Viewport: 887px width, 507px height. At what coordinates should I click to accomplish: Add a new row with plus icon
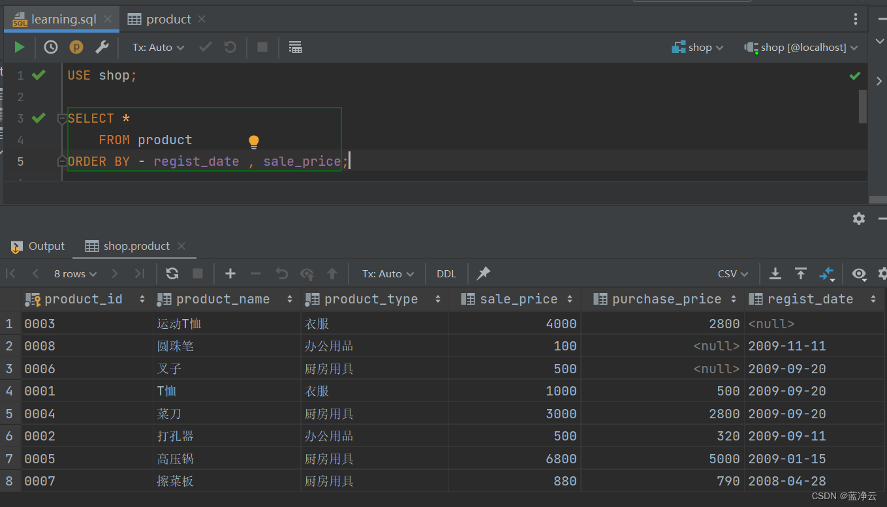230,273
